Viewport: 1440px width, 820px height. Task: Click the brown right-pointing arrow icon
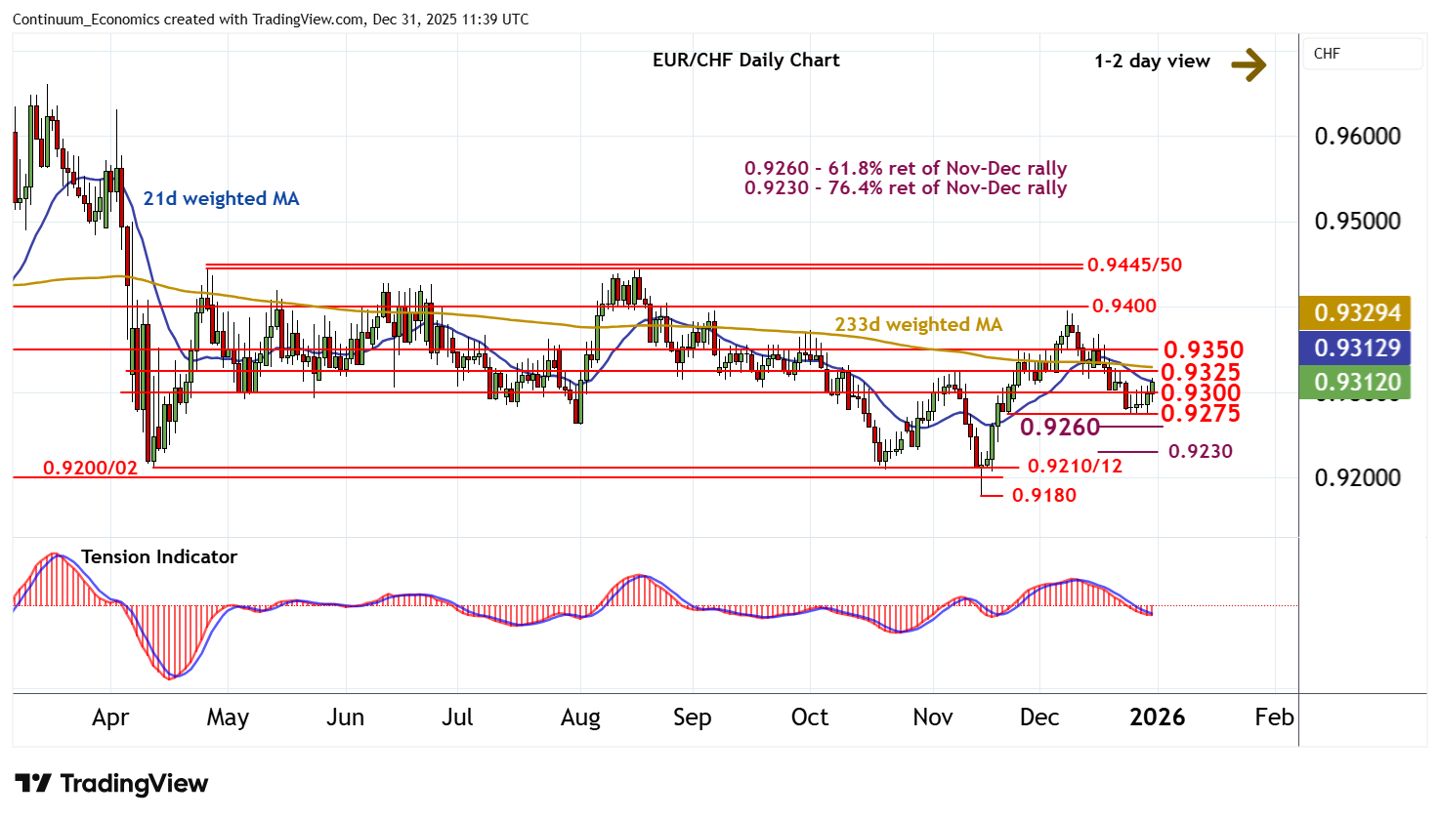(1248, 65)
